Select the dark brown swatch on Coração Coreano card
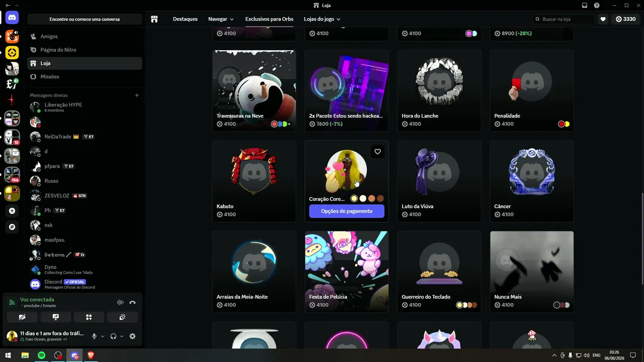 click(380, 199)
